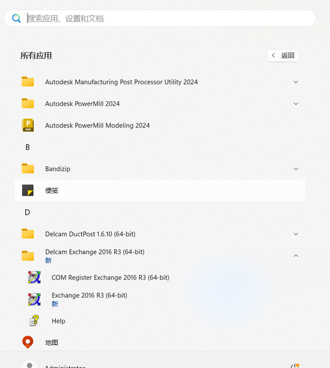Image resolution: width=330 pixels, height=368 pixels.
Task: Open Autodesk PowerMill Modeling 2024 icon
Action: point(28,125)
